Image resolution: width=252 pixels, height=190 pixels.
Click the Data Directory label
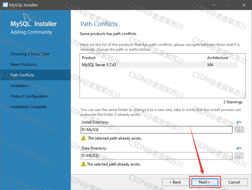click(x=94, y=148)
